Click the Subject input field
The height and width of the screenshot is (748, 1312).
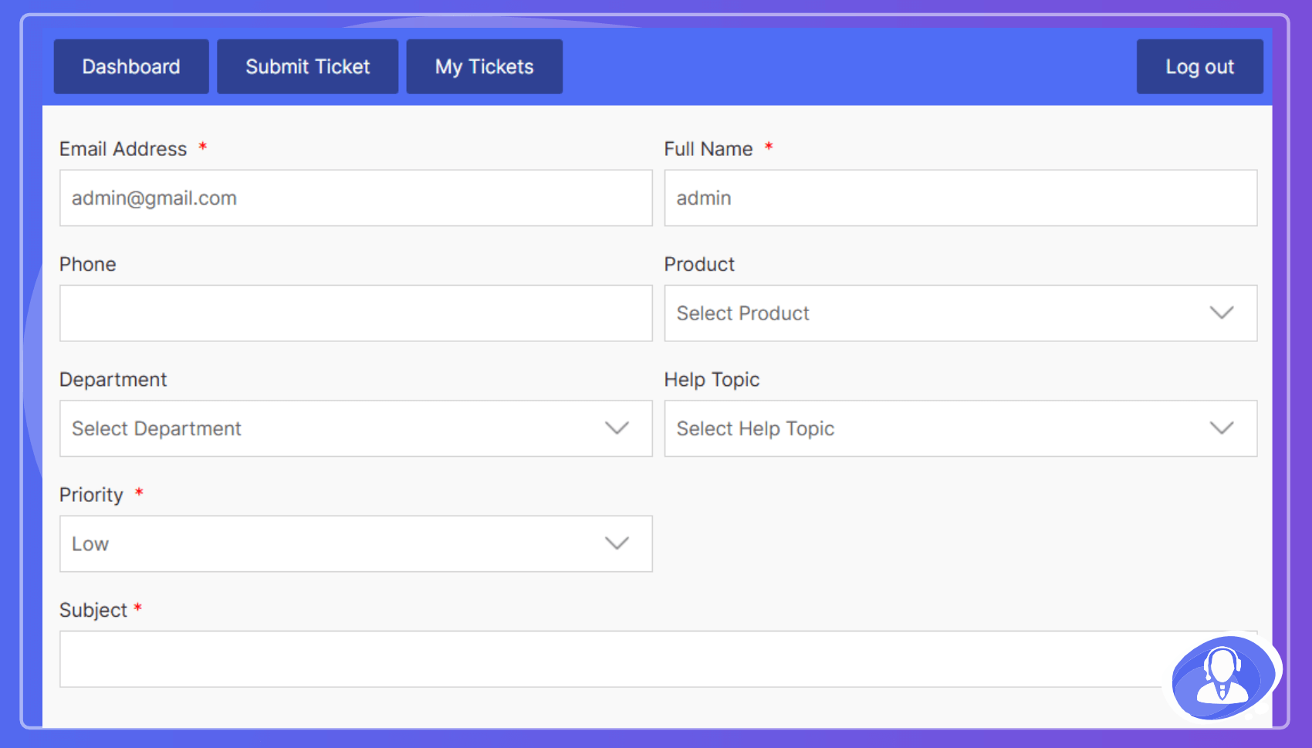(x=658, y=659)
